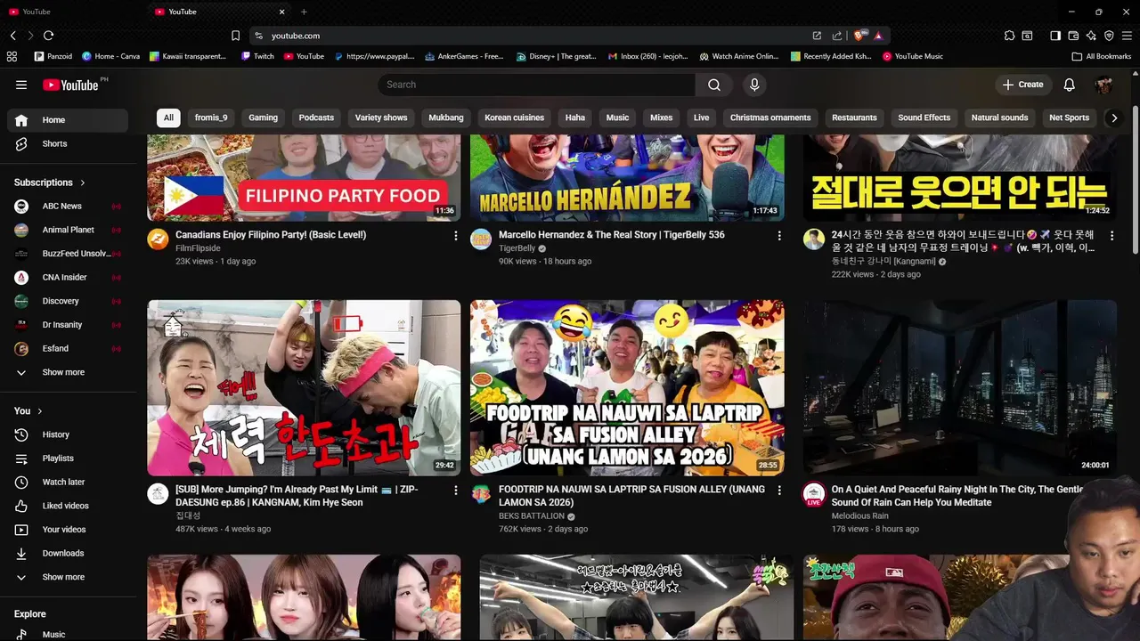Reload the page with refresh icon
Image resolution: width=1140 pixels, height=641 pixels.
pyautogui.click(x=49, y=36)
